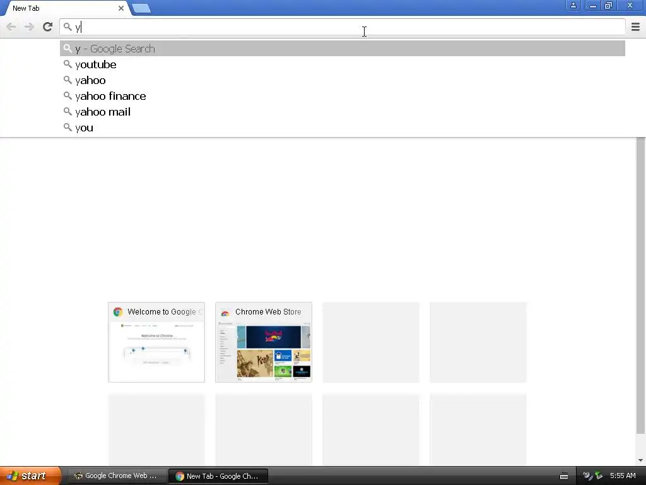Switch to Google Chrome Web taskbar window
646x485 pixels.
[117, 476]
